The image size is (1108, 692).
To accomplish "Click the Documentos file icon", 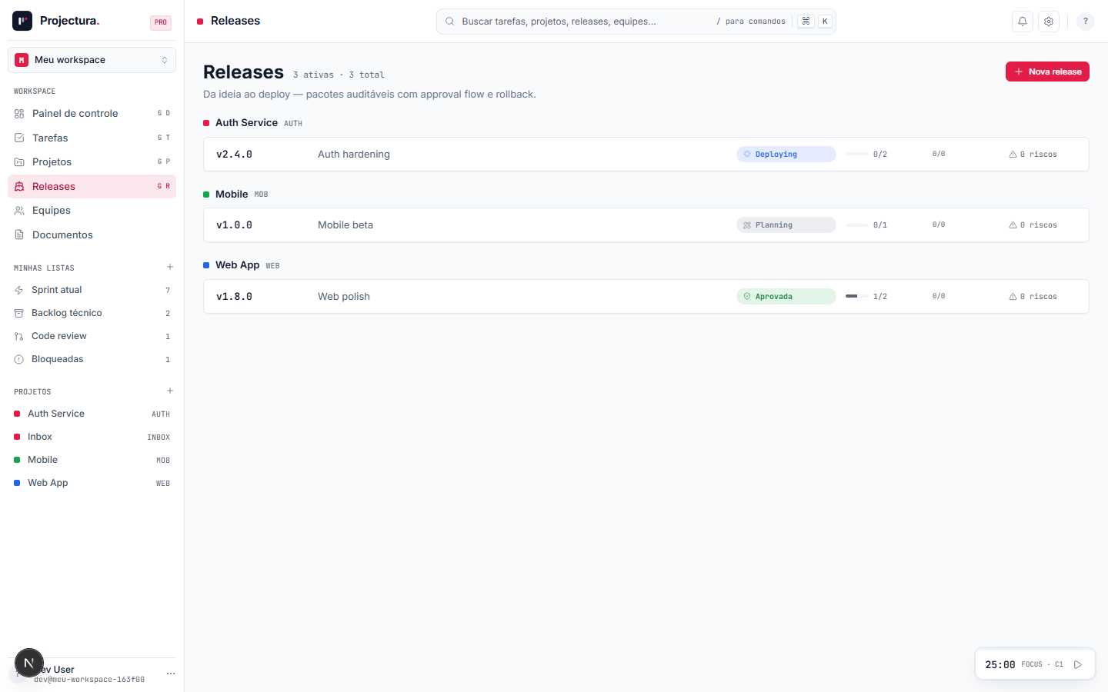I will pyautogui.click(x=19, y=235).
